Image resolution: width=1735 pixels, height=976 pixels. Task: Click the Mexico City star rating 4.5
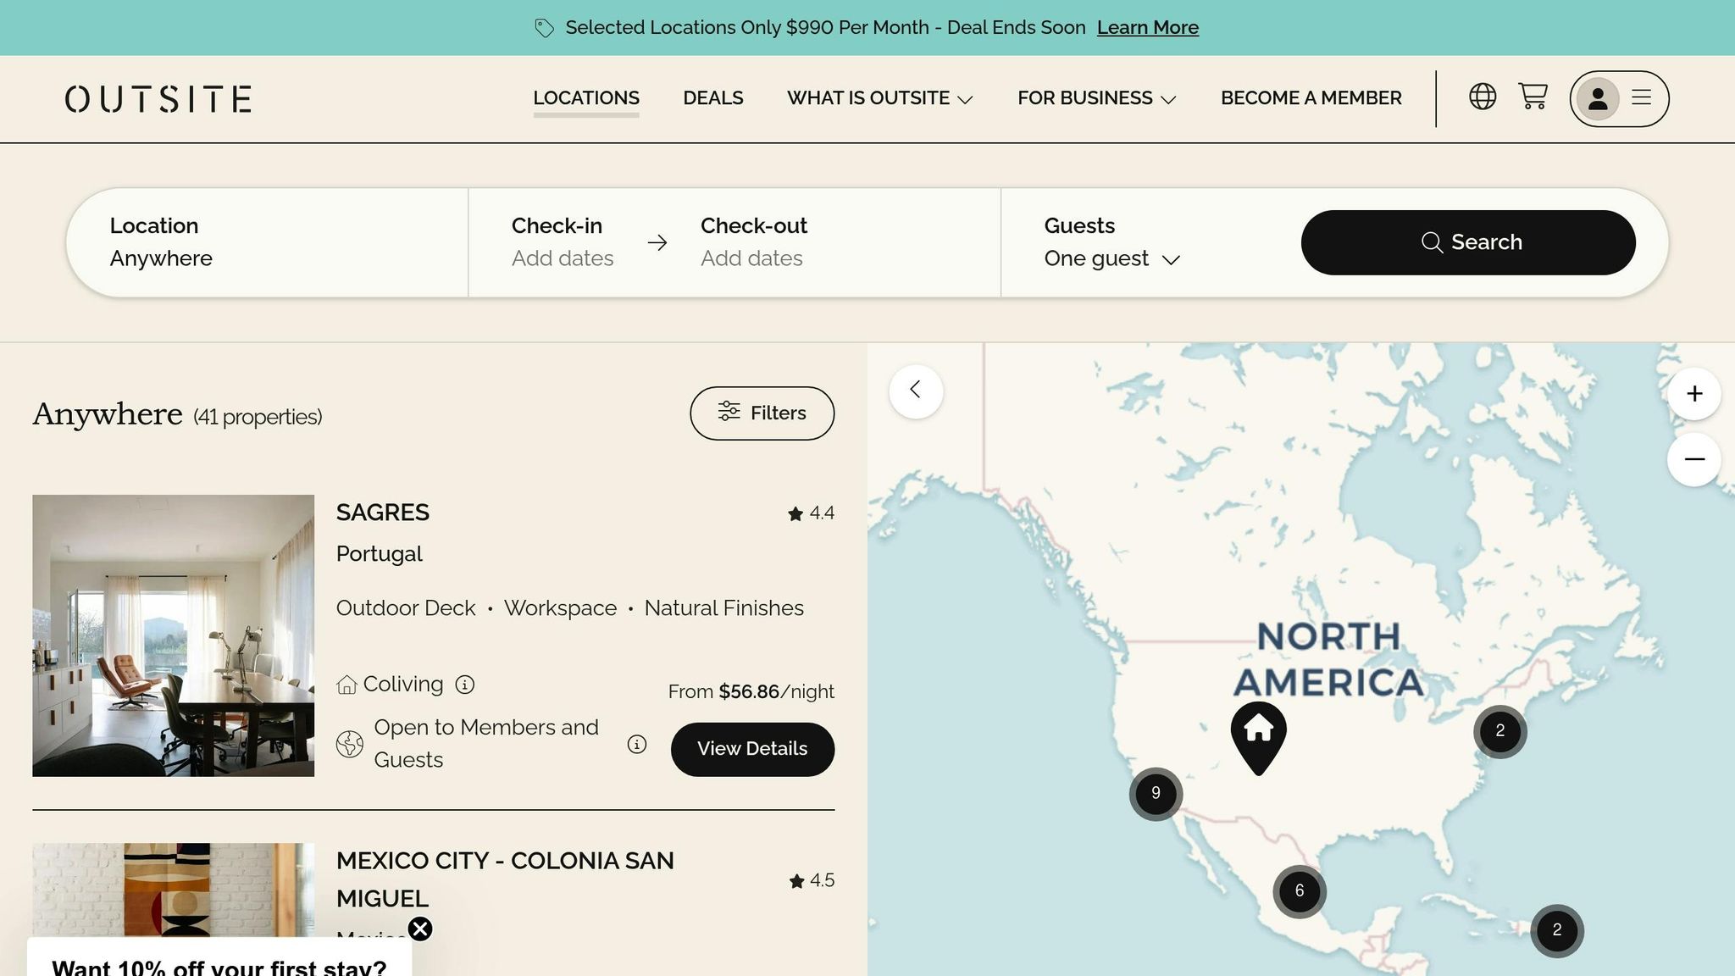click(812, 881)
